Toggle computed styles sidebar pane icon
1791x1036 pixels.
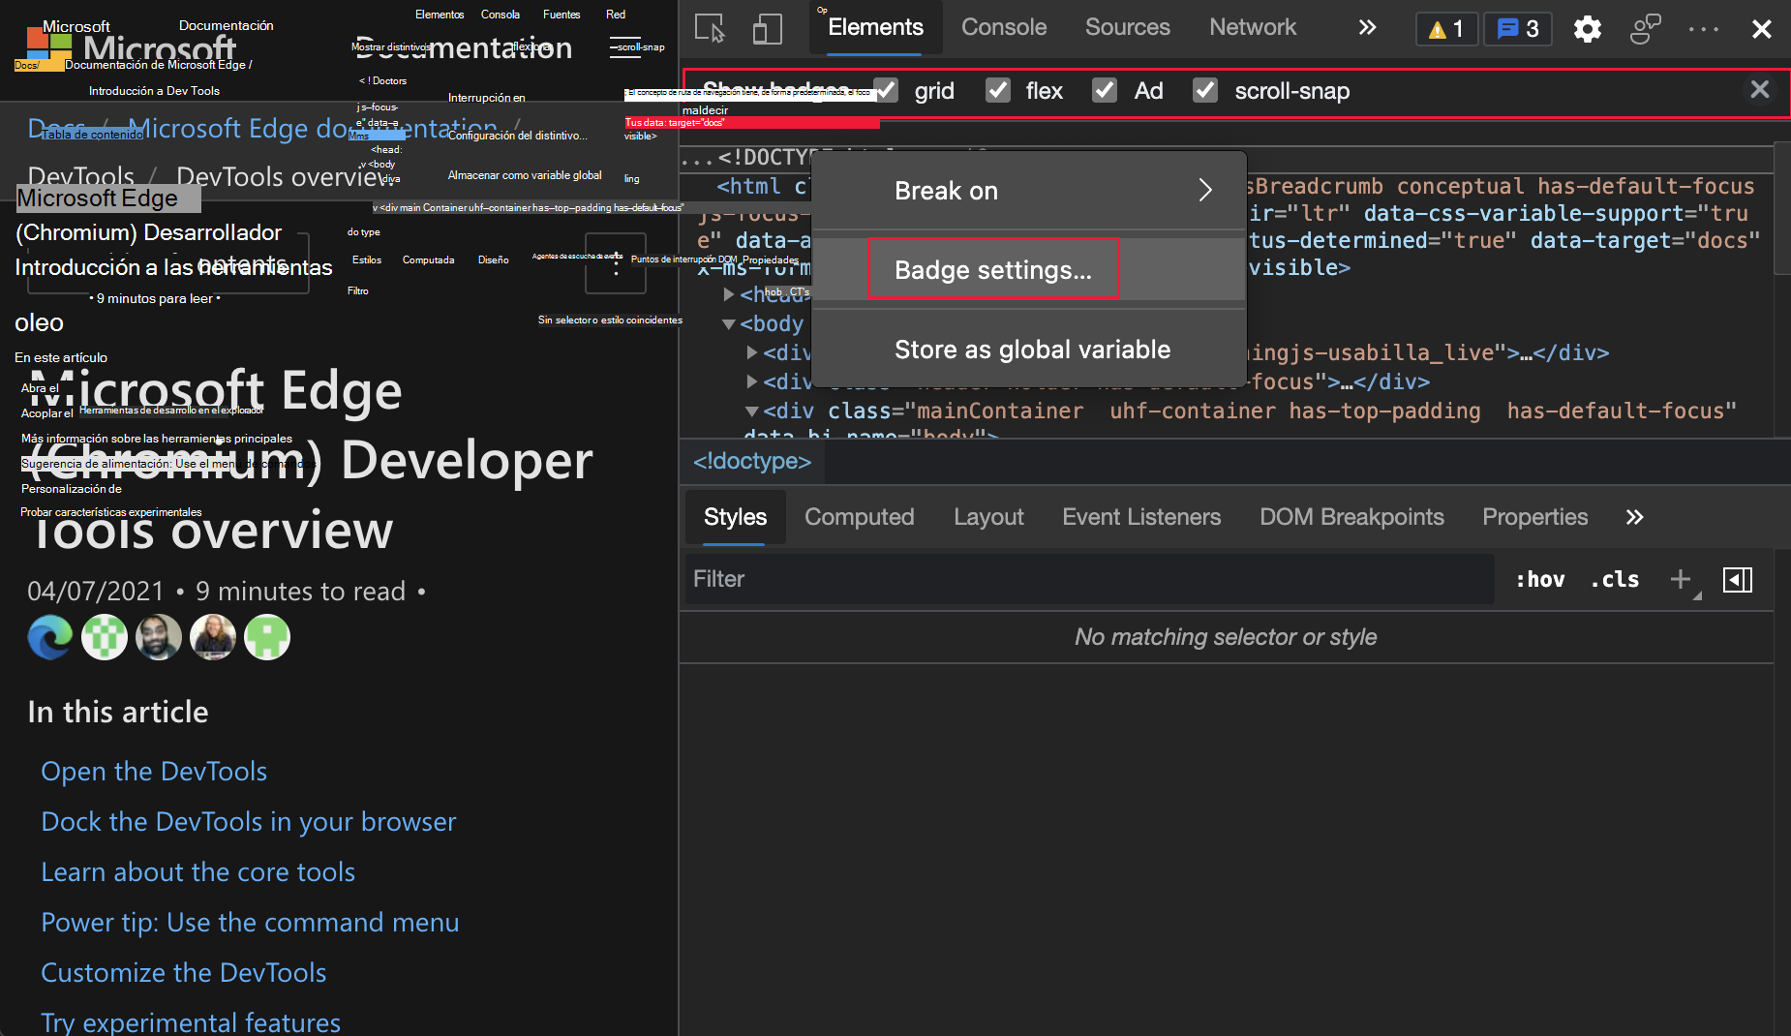click(1737, 580)
